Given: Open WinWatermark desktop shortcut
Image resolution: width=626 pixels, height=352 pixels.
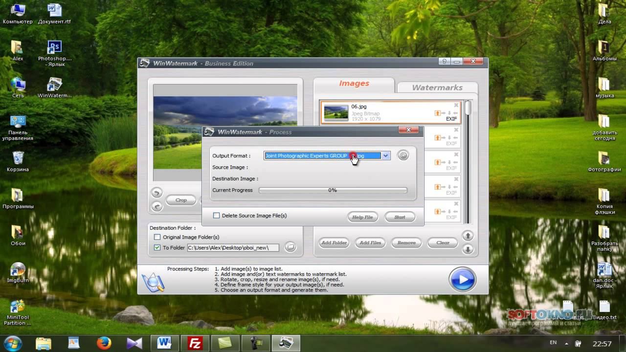Looking at the screenshot, I should 55,88.
